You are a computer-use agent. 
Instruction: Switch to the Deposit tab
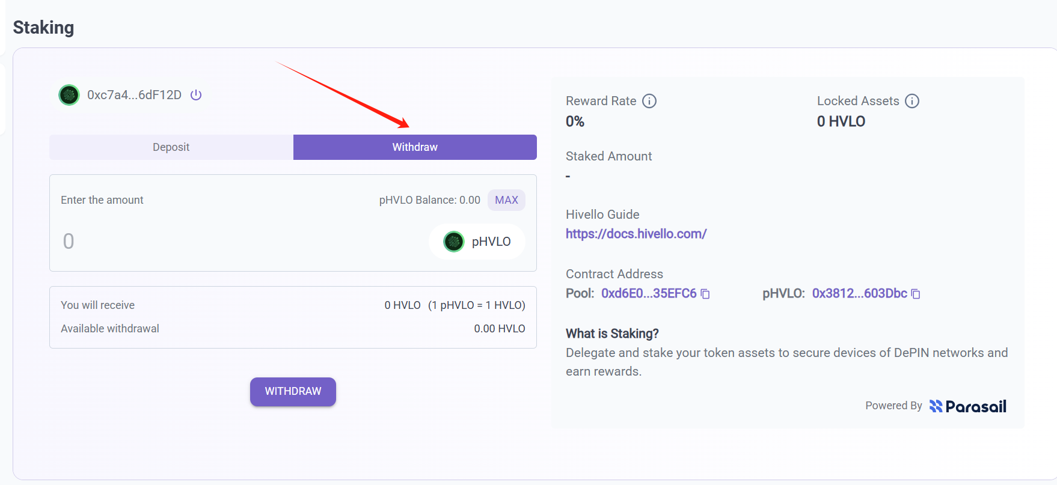[x=171, y=147]
